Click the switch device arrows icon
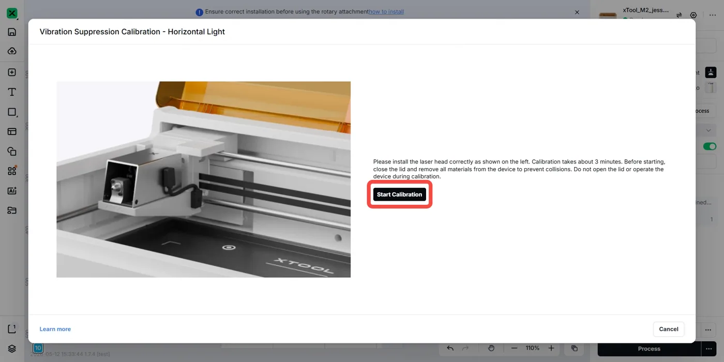This screenshot has height=362, width=724. (679, 15)
